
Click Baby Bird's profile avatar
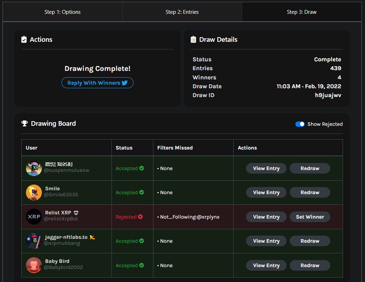34,265
